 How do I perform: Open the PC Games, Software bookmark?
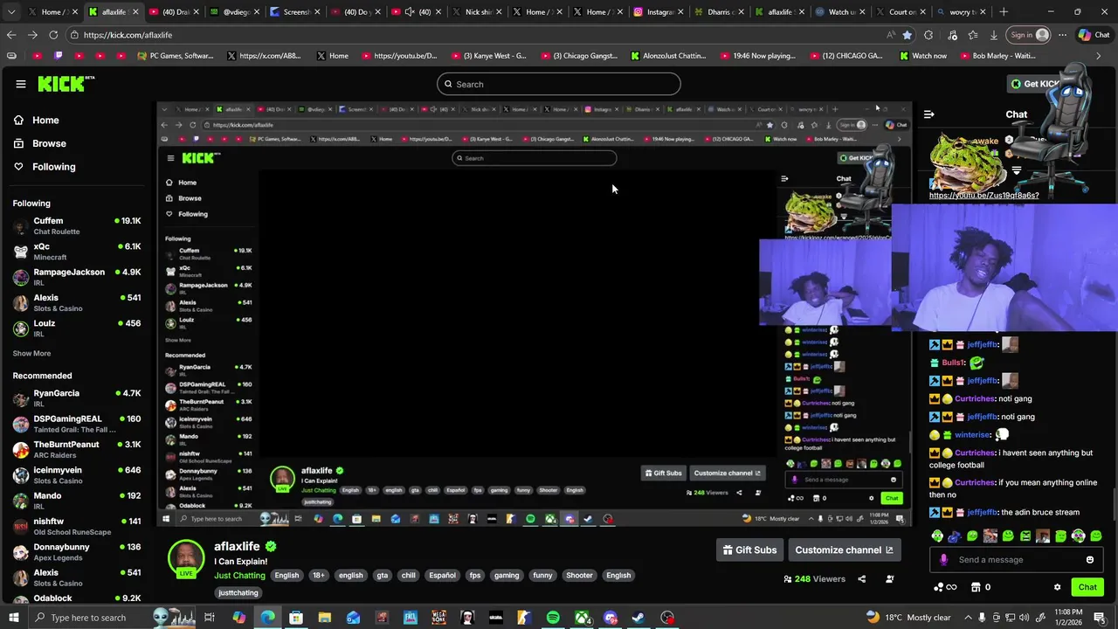pos(175,56)
